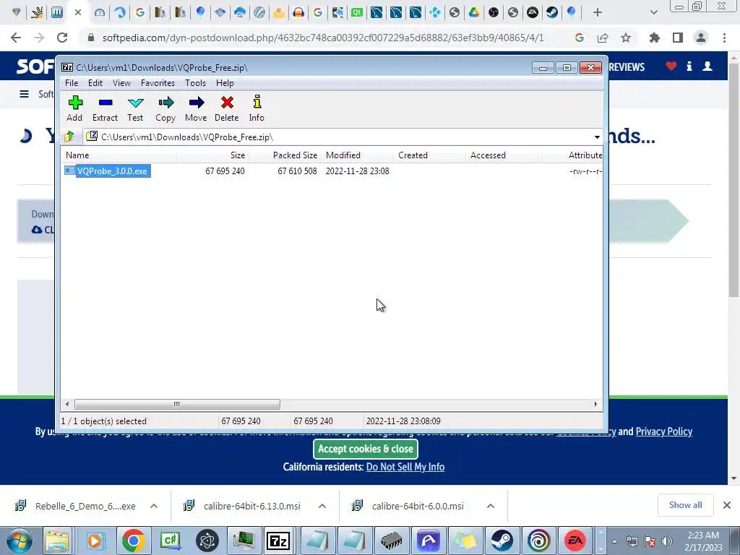Click the Chrome URL address bar
Screen dimensions: 740x555
pos(323,38)
